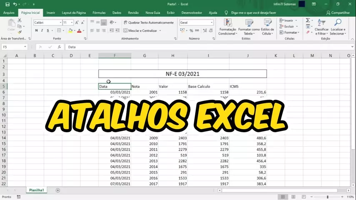Toggle bold formatting (N)
The width and height of the screenshot is (356, 200).
coord(36,30)
